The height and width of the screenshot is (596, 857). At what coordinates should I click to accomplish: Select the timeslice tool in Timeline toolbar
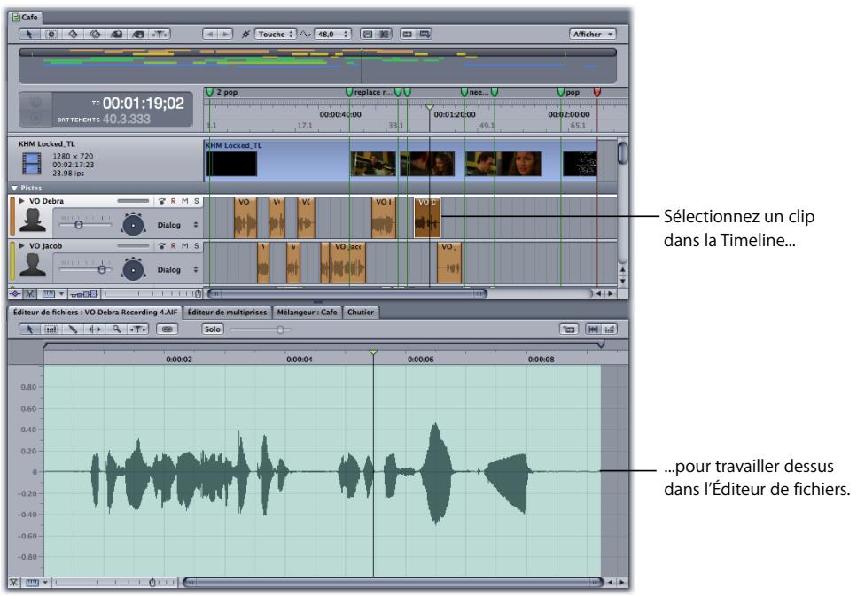(x=51, y=34)
